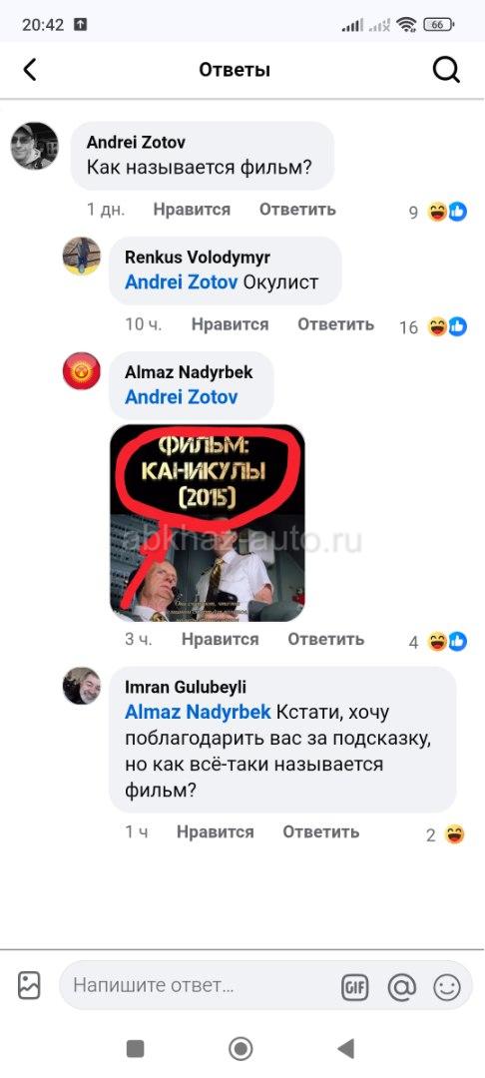The image size is (485, 1078).
Task: Tap Android recent apps square button
Action: coord(136,1048)
